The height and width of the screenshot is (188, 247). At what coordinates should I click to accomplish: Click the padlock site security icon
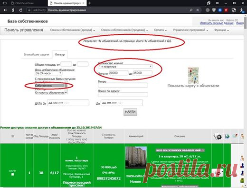[x=29, y=10]
